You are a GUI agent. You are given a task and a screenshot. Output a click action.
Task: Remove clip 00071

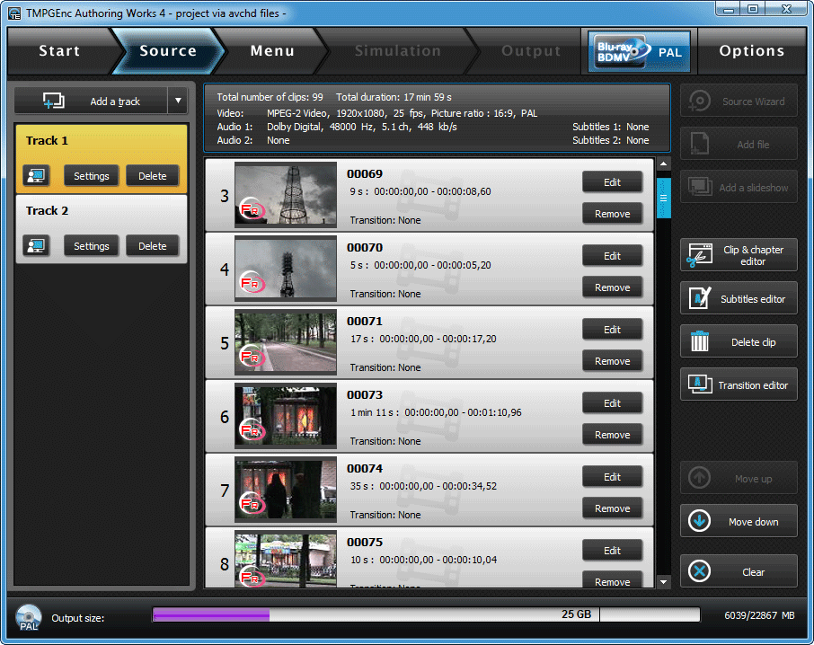[612, 361]
